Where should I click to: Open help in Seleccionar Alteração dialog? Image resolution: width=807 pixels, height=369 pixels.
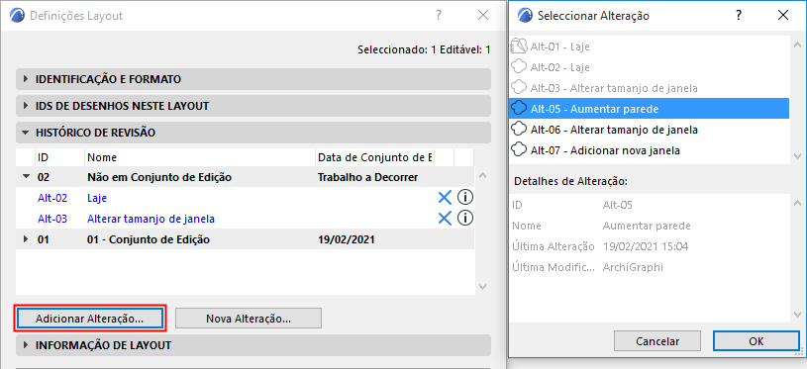click(x=739, y=16)
